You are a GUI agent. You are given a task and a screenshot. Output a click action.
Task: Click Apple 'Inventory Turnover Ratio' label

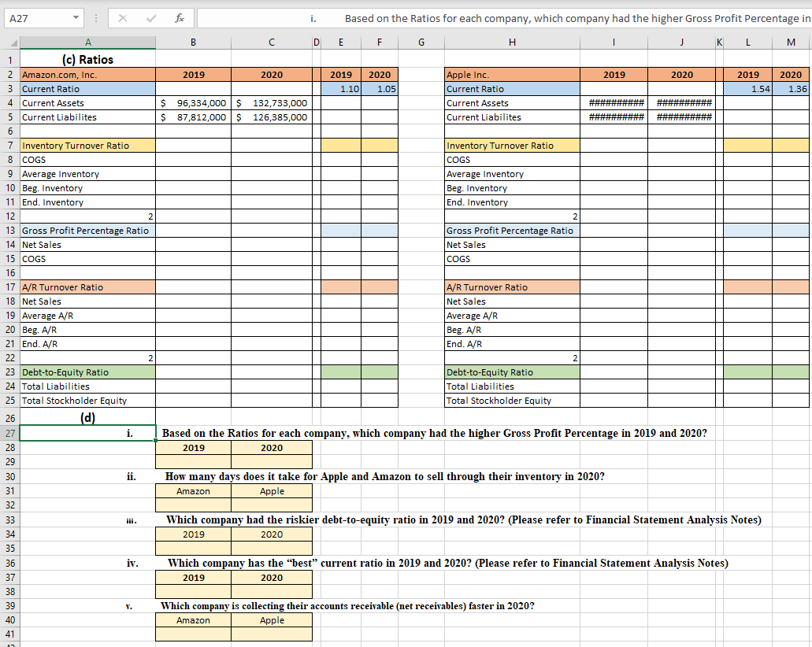(x=512, y=146)
